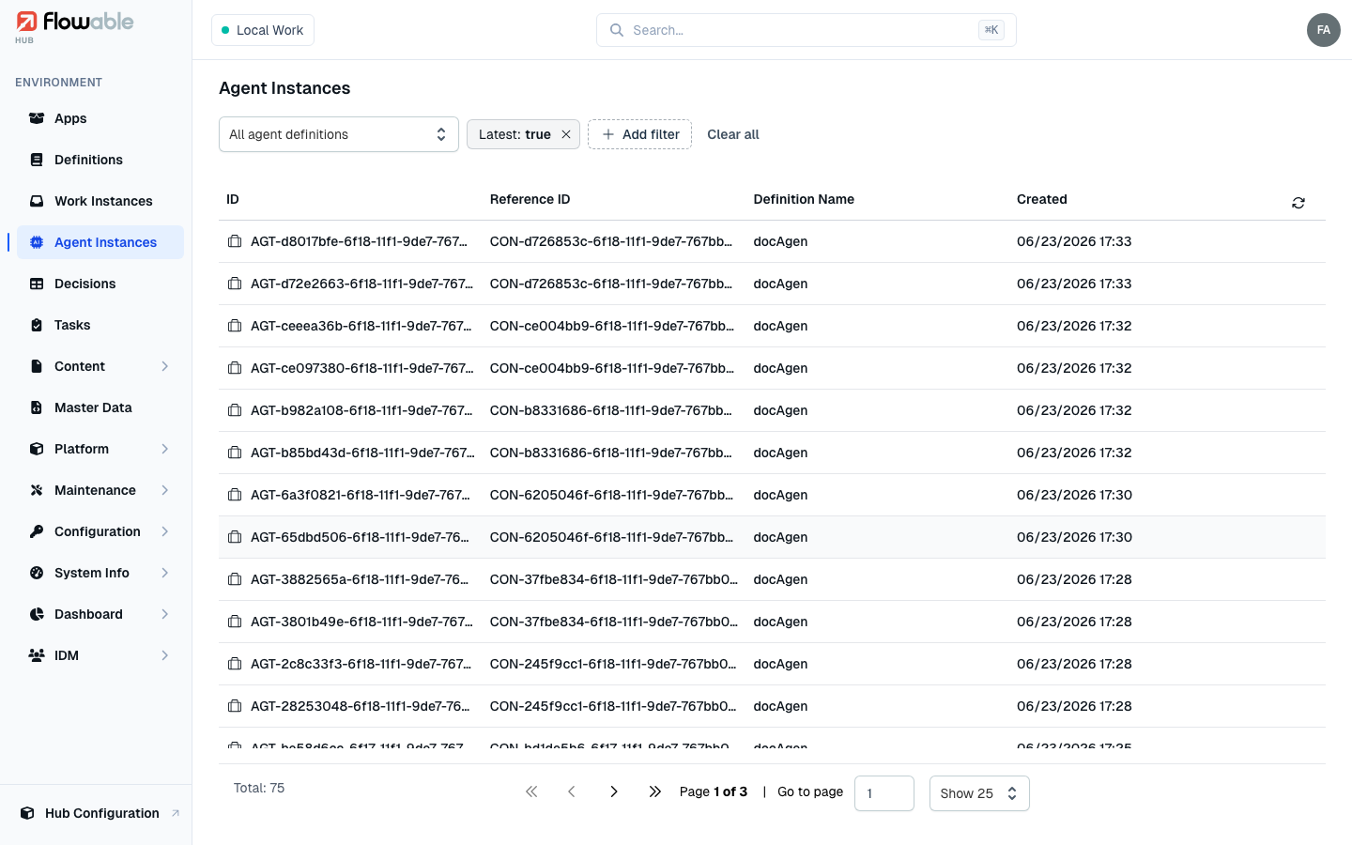
Task: Click the AGT-2c8c33f3 ID text
Action: pos(361,664)
